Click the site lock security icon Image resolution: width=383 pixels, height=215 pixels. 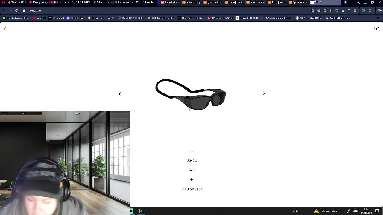pyautogui.click(x=24, y=10)
